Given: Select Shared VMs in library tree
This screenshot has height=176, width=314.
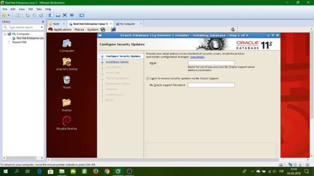Looking at the screenshot, I should point(19,42).
